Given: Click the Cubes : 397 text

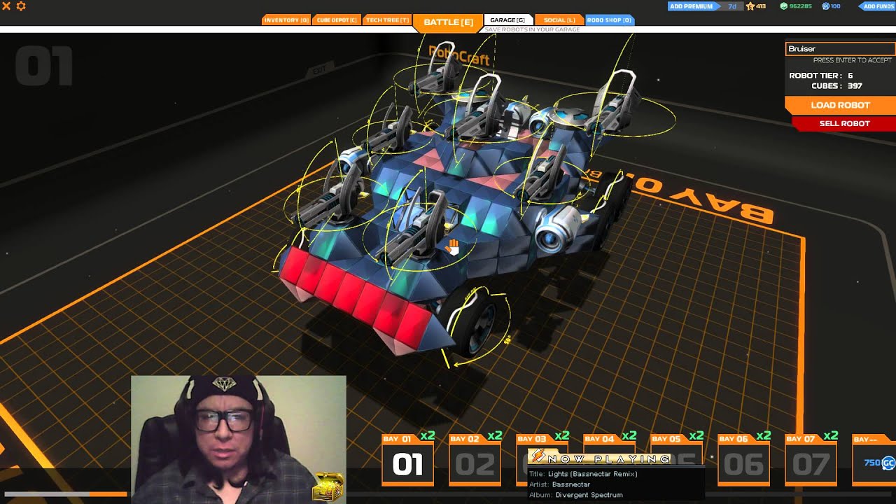Looking at the screenshot, I should (x=836, y=86).
